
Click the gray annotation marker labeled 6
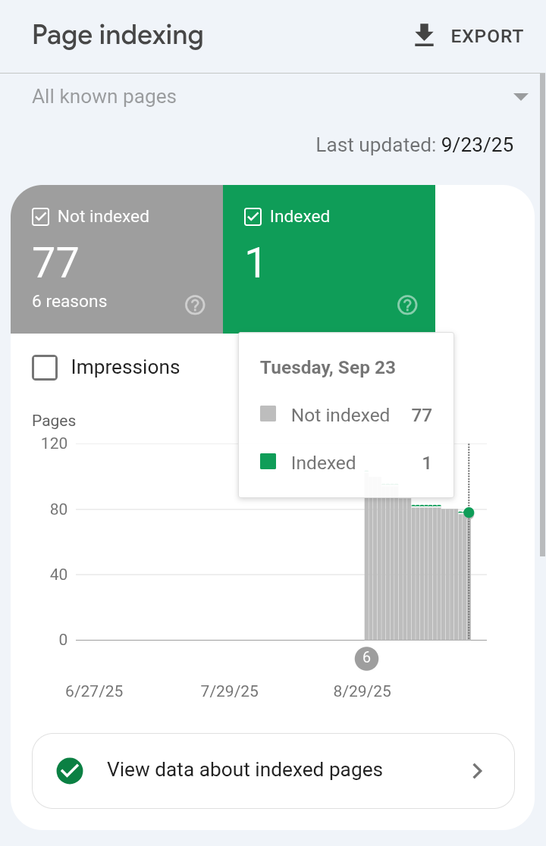click(x=366, y=658)
